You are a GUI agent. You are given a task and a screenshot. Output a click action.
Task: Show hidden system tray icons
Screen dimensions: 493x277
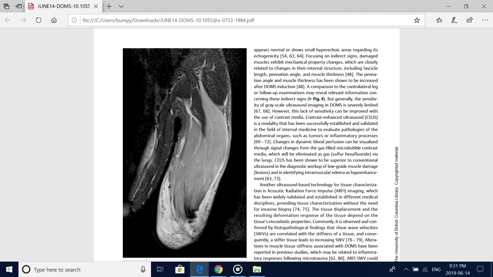tap(406, 270)
